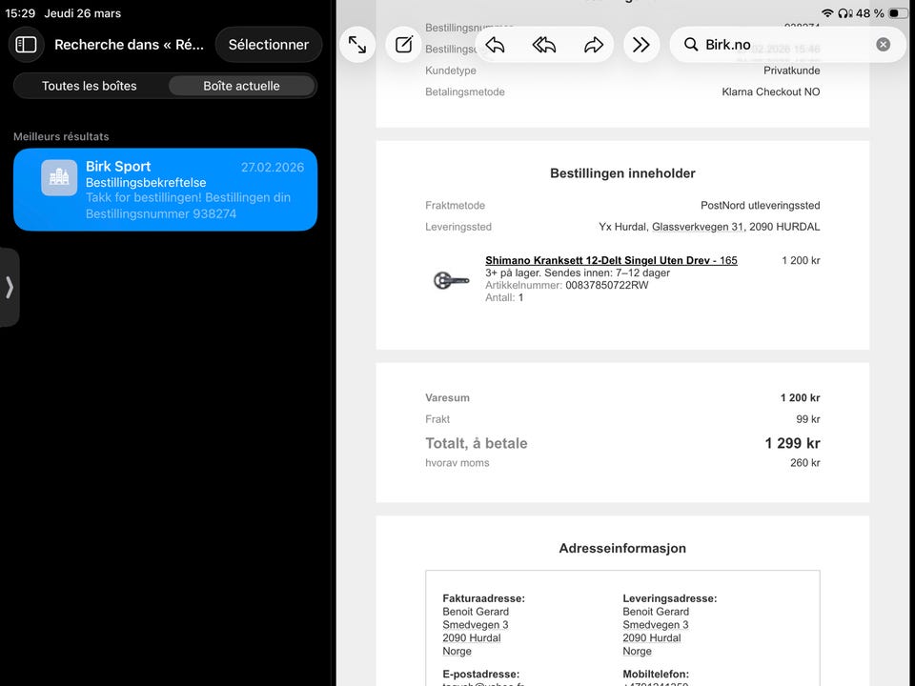Click 'Privatkunde' customer type value

(x=792, y=71)
